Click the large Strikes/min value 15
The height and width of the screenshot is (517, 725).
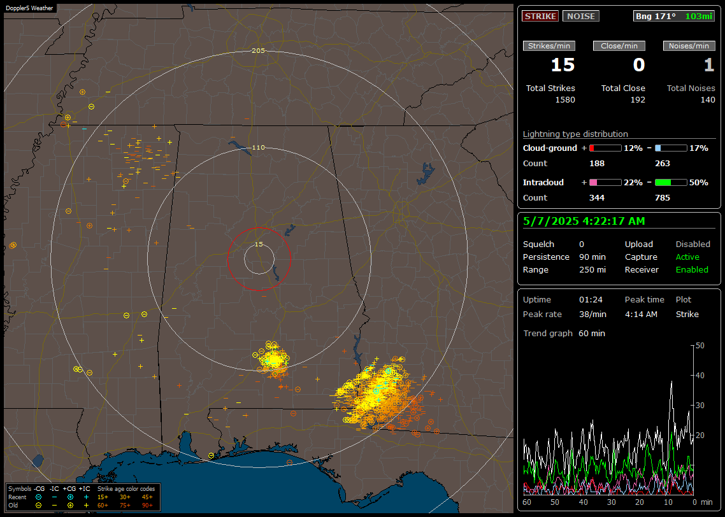[563, 65]
